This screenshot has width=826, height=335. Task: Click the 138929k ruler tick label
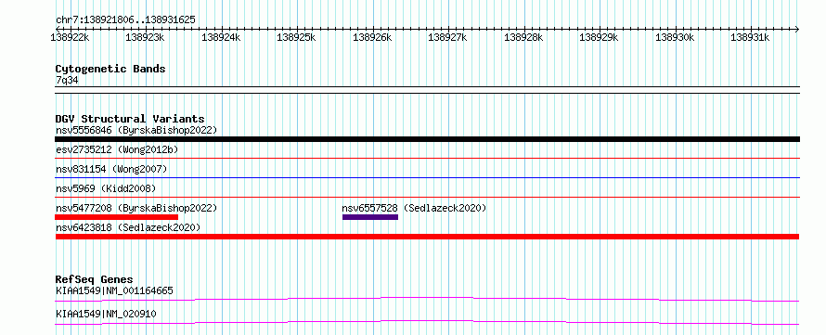[x=599, y=37]
